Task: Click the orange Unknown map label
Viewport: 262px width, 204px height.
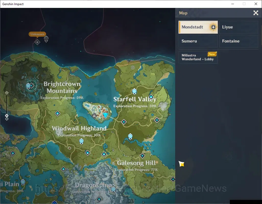Action: coord(37,34)
